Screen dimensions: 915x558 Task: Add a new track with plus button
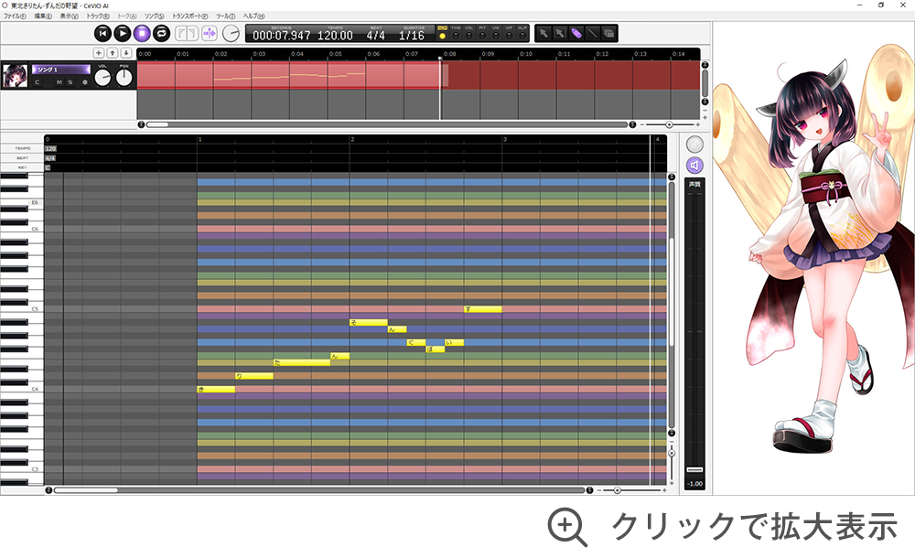pos(99,53)
